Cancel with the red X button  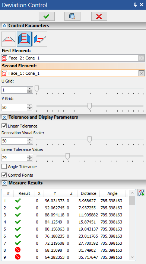coord(99,16)
